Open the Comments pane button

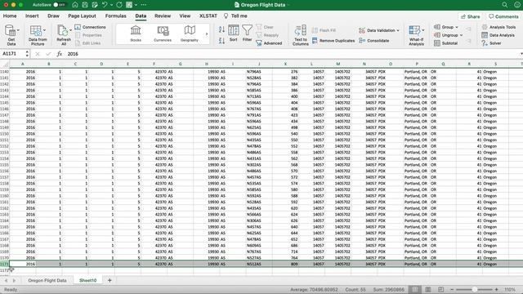coord(503,16)
